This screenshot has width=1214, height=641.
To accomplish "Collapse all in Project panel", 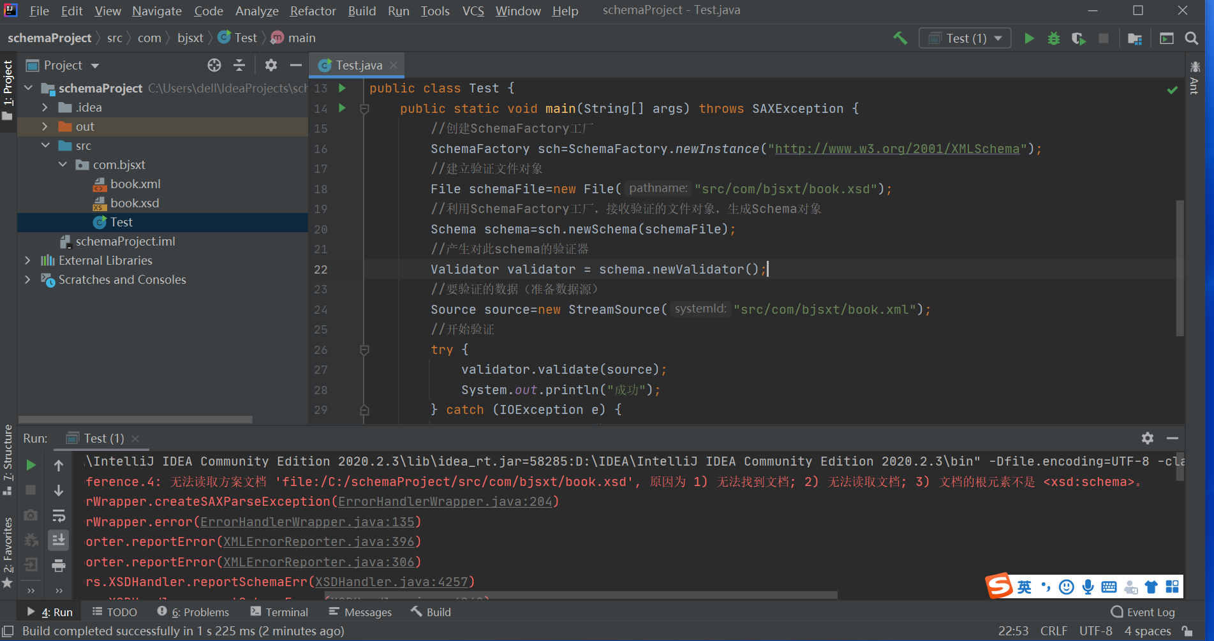I will [239, 65].
